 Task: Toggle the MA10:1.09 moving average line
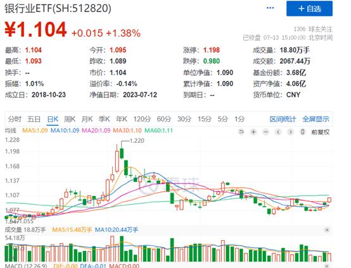[65, 130]
